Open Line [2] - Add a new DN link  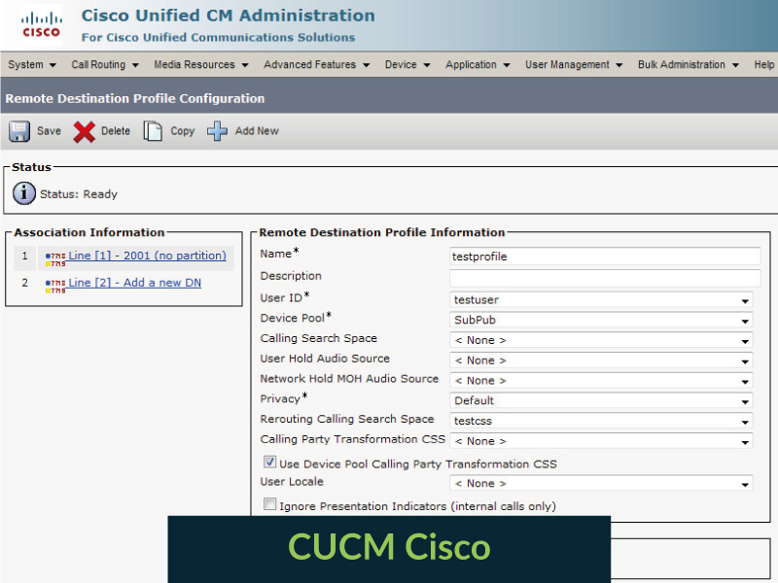tap(134, 283)
